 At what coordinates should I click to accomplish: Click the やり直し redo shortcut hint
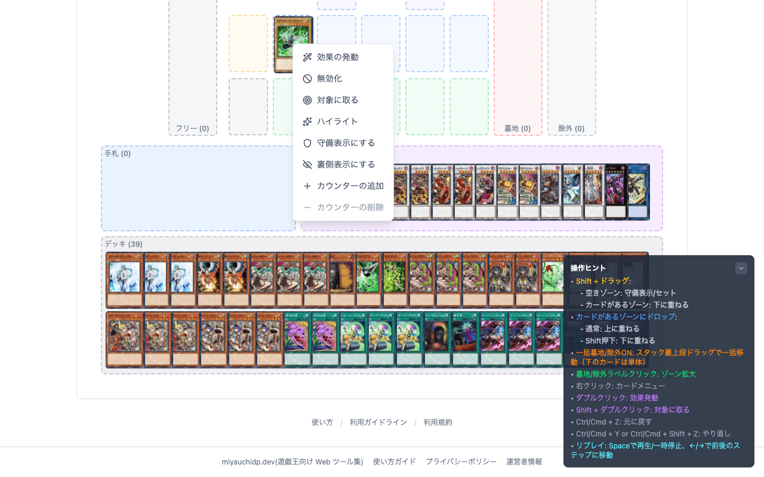point(654,433)
